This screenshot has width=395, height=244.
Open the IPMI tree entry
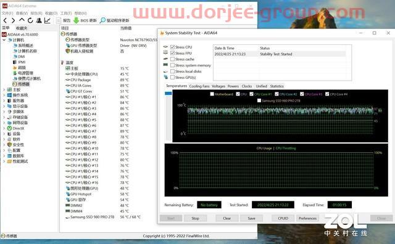coord(22,62)
